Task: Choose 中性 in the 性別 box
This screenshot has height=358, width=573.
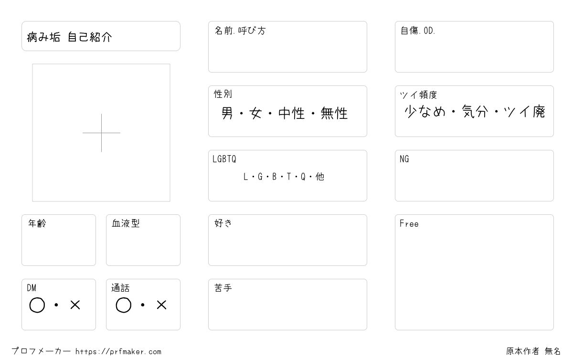Action: 291,114
